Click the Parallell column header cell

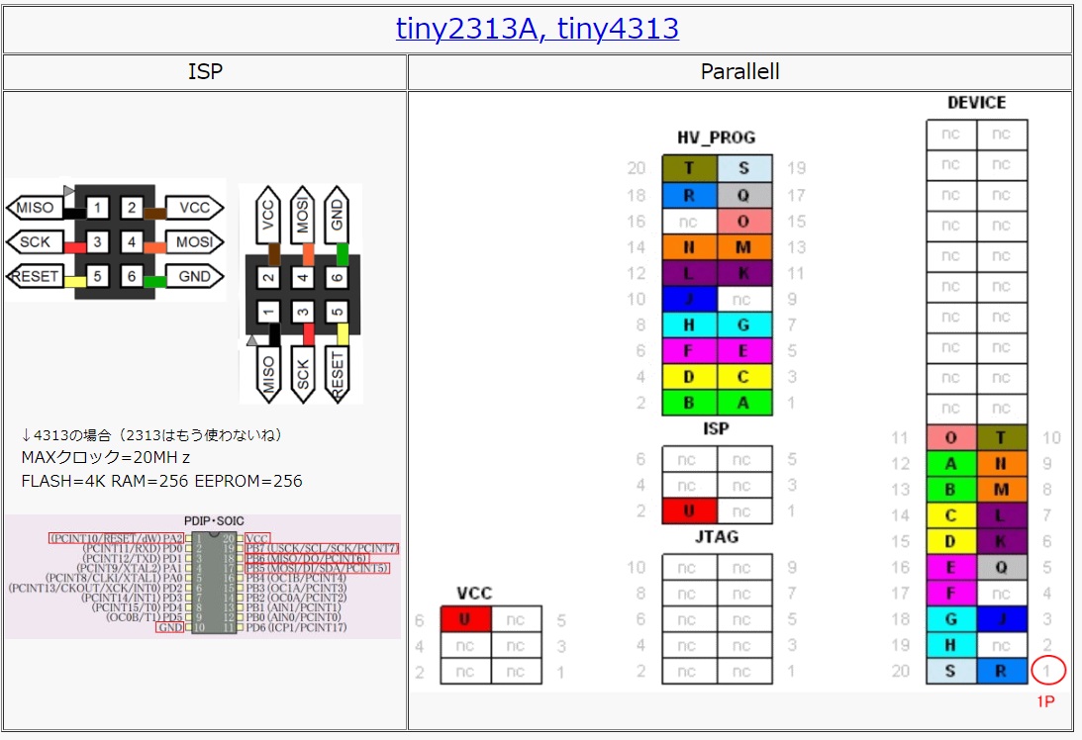tap(739, 72)
